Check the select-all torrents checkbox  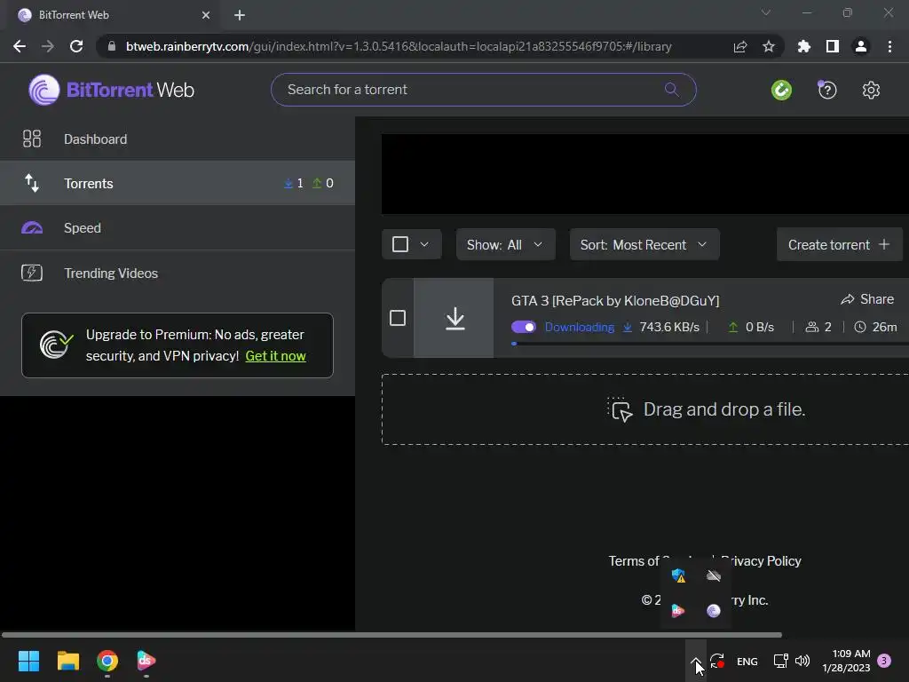click(400, 244)
